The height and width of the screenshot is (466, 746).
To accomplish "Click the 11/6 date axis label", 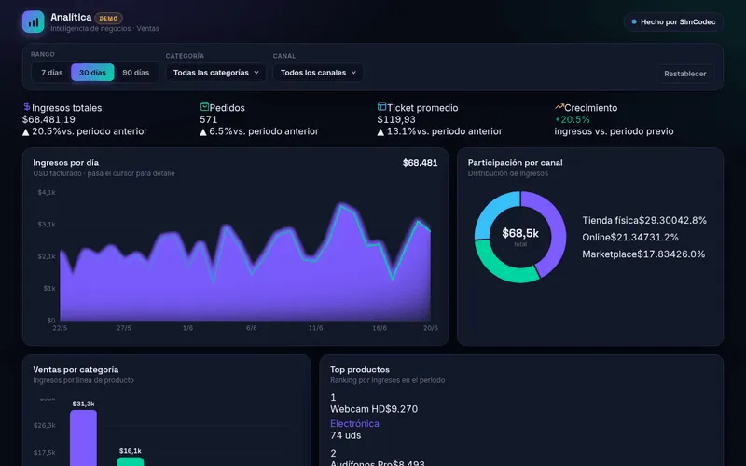I will click(x=315, y=328).
